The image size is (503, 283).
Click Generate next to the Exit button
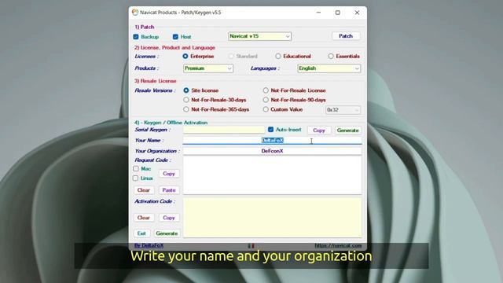pyautogui.click(x=167, y=233)
